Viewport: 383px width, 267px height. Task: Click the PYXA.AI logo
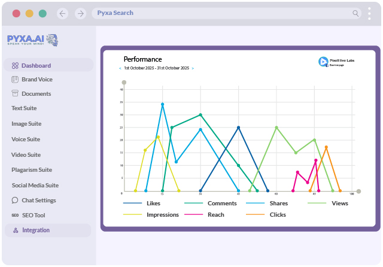click(x=32, y=40)
